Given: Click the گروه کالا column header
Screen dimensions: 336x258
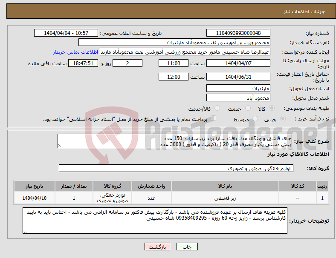Looking at the screenshot, I should tap(112, 186).
